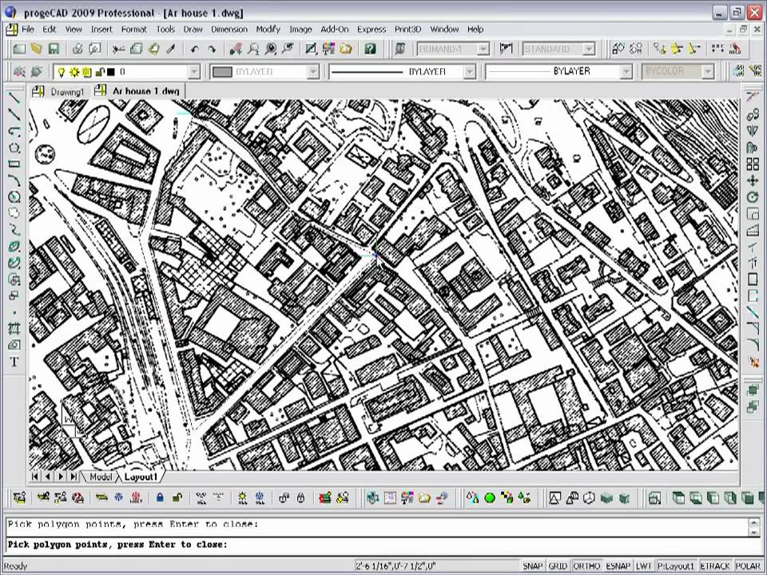
Task: Click the New drawing icon
Action: (19, 49)
